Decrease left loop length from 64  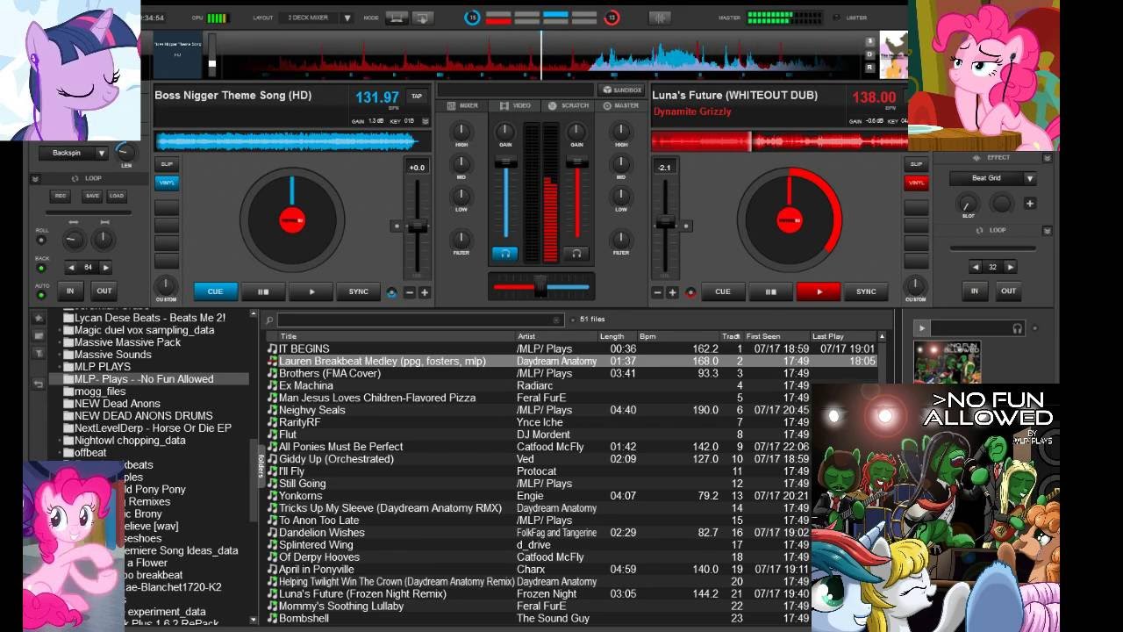coord(71,267)
